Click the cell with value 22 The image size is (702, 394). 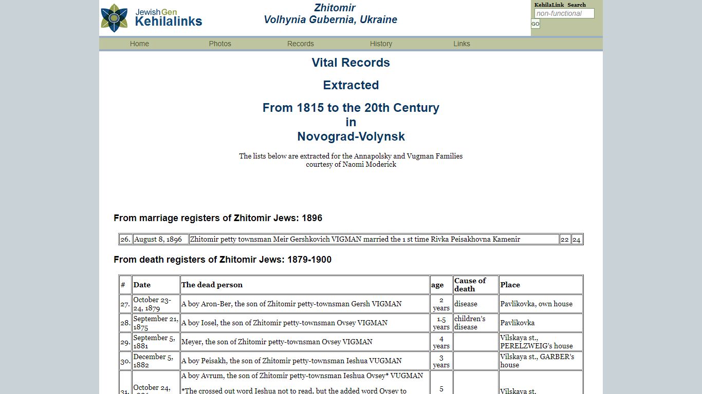pos(565,239)
